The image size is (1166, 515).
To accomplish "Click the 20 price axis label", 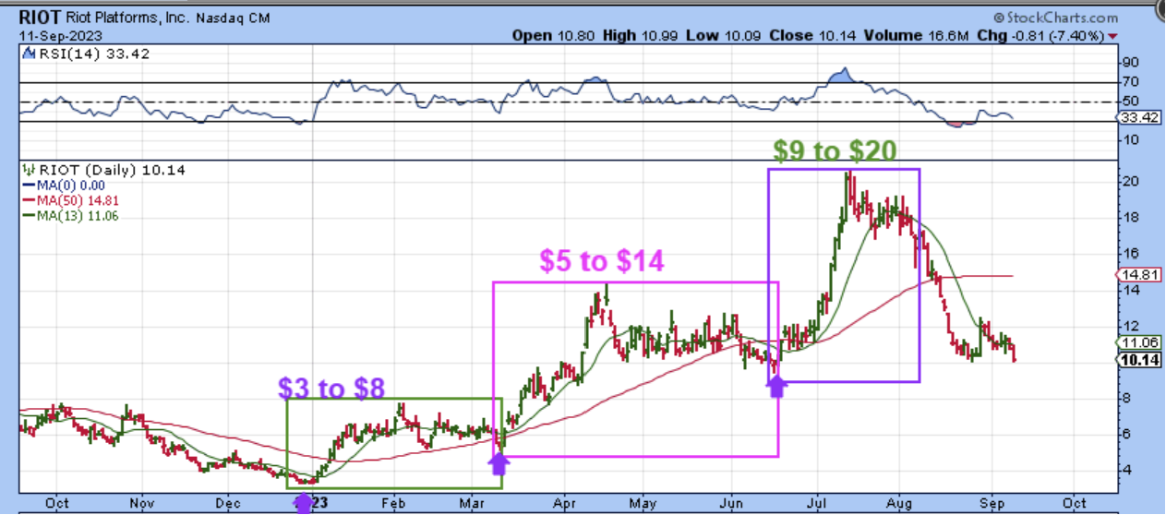I will (x=1130, y=181).
